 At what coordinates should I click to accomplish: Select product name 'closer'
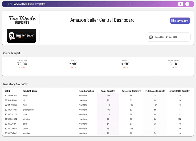(25, 129)
